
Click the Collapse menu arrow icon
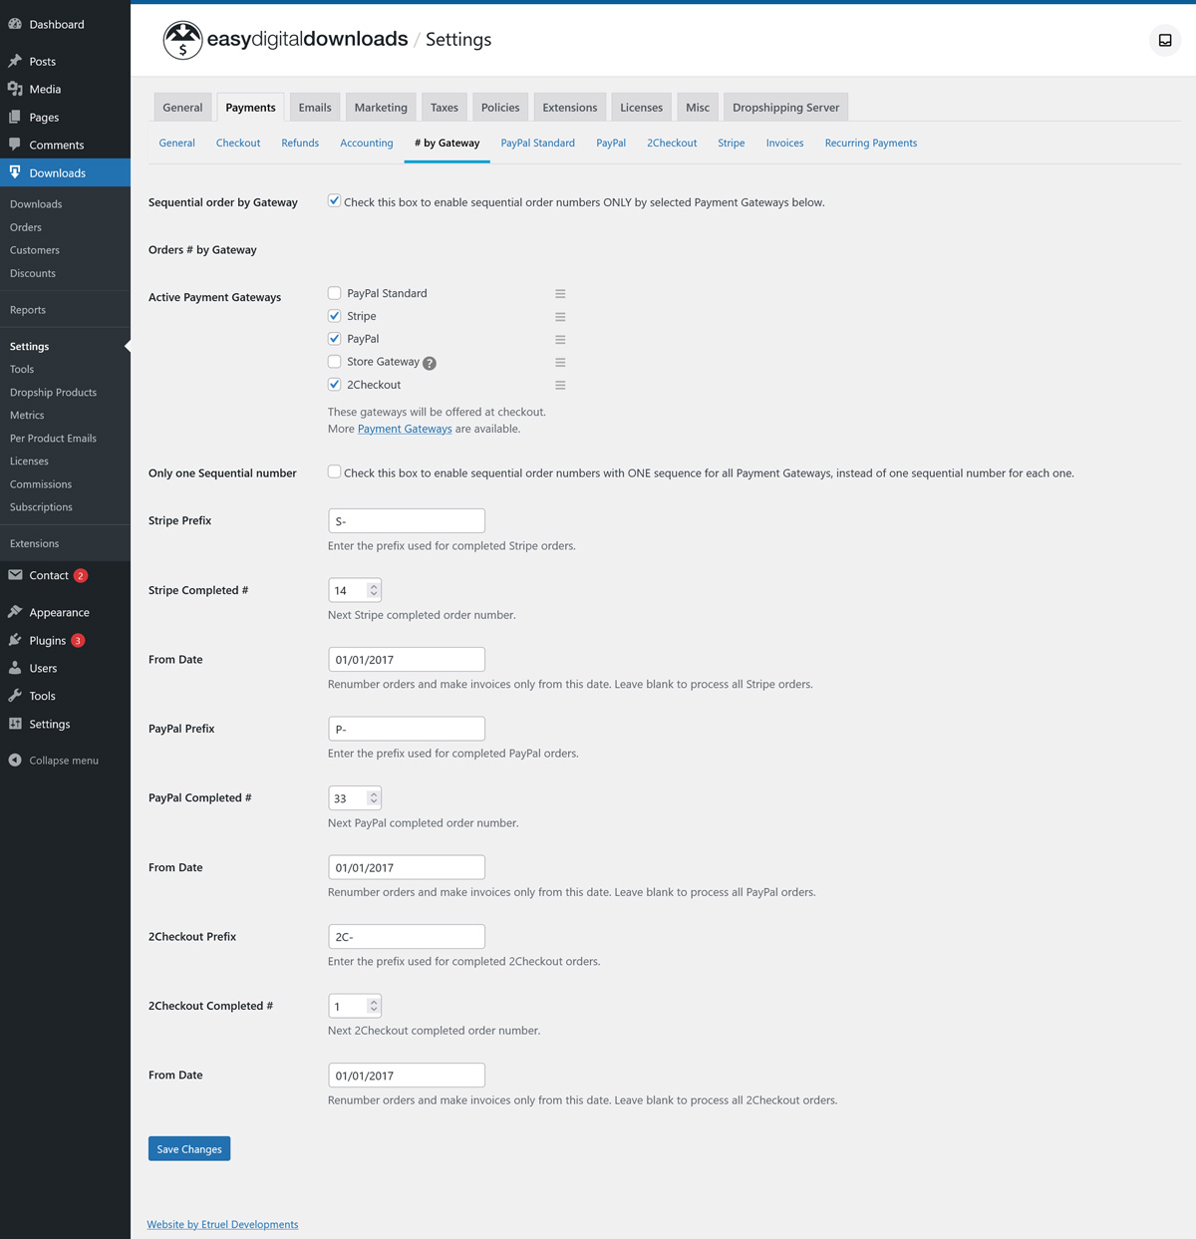[x=15, y=760]
